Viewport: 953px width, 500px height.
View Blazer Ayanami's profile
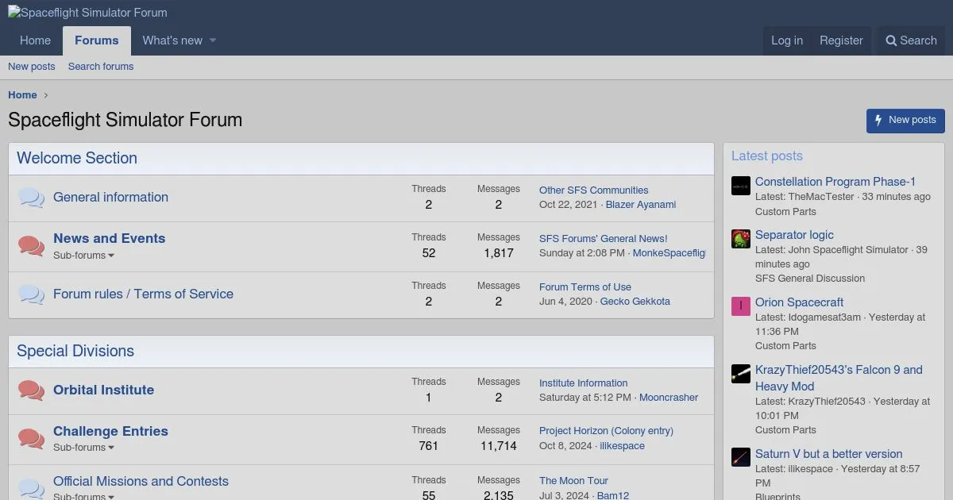pyautogui.click(x=641, y=205)
